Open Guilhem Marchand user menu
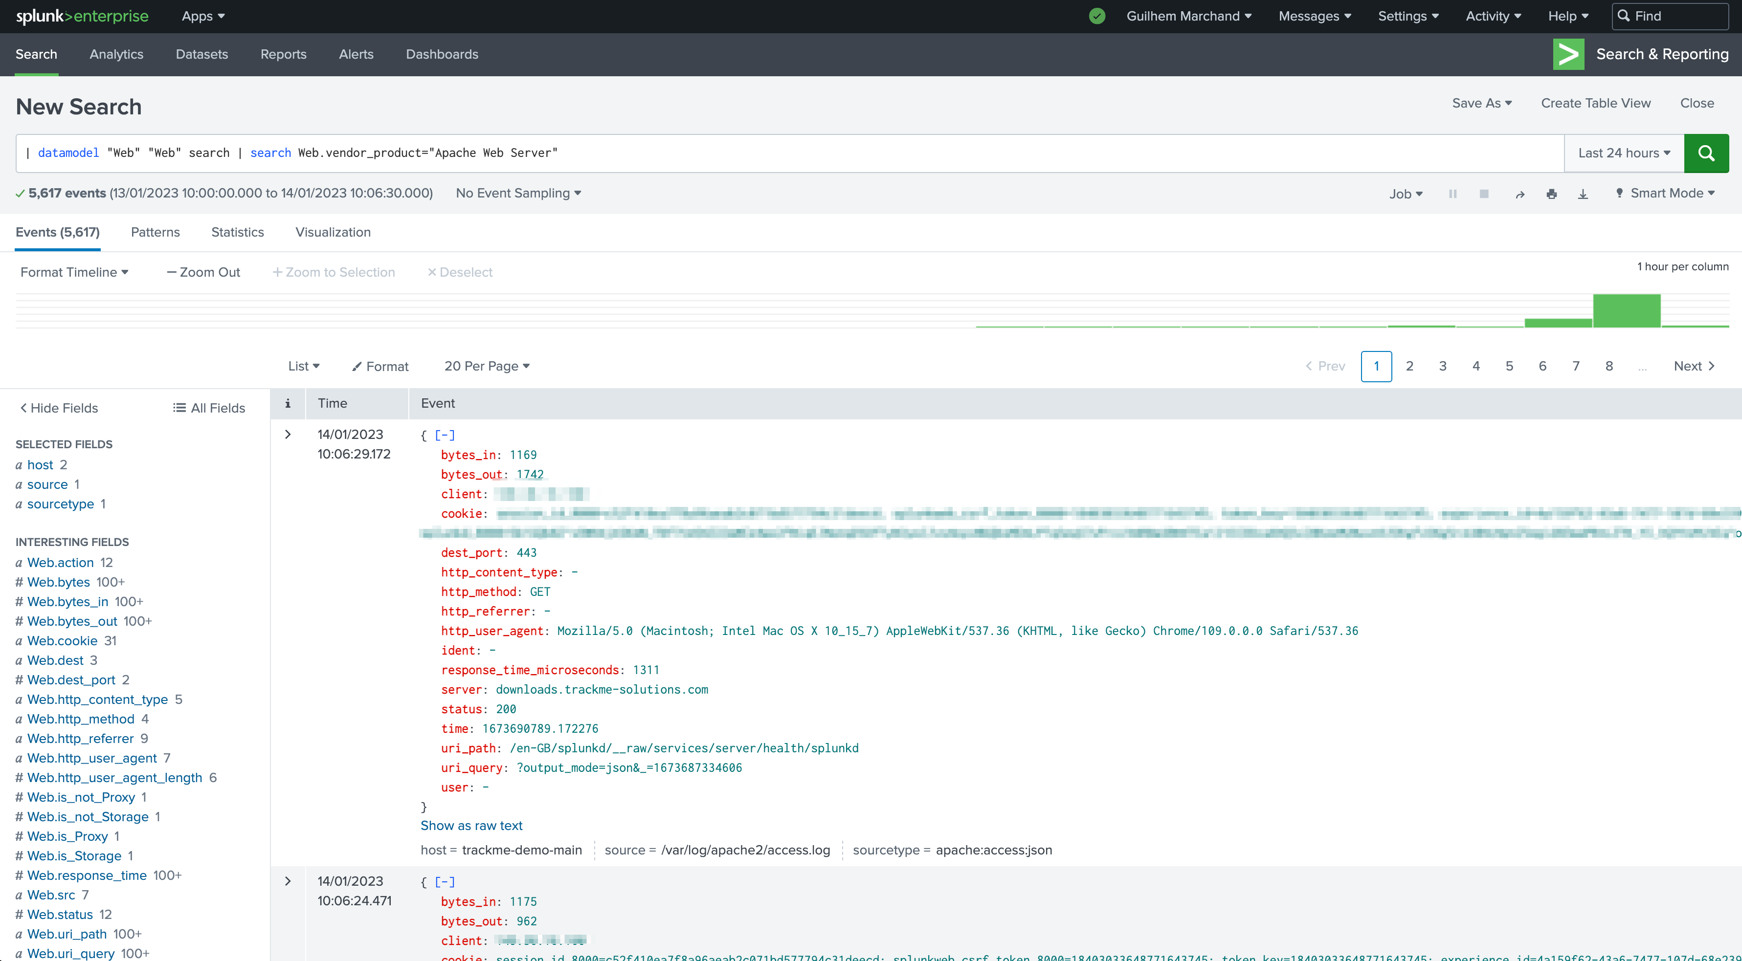This screenshot has height=961, width=1742. [x=1189, y=16]
